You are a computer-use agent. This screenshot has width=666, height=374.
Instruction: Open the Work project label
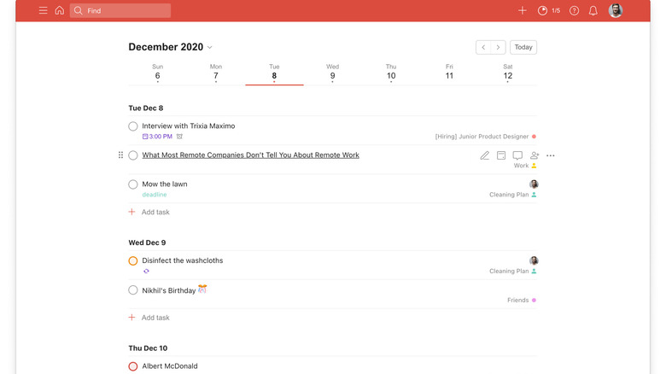click(x=525, y=166)
